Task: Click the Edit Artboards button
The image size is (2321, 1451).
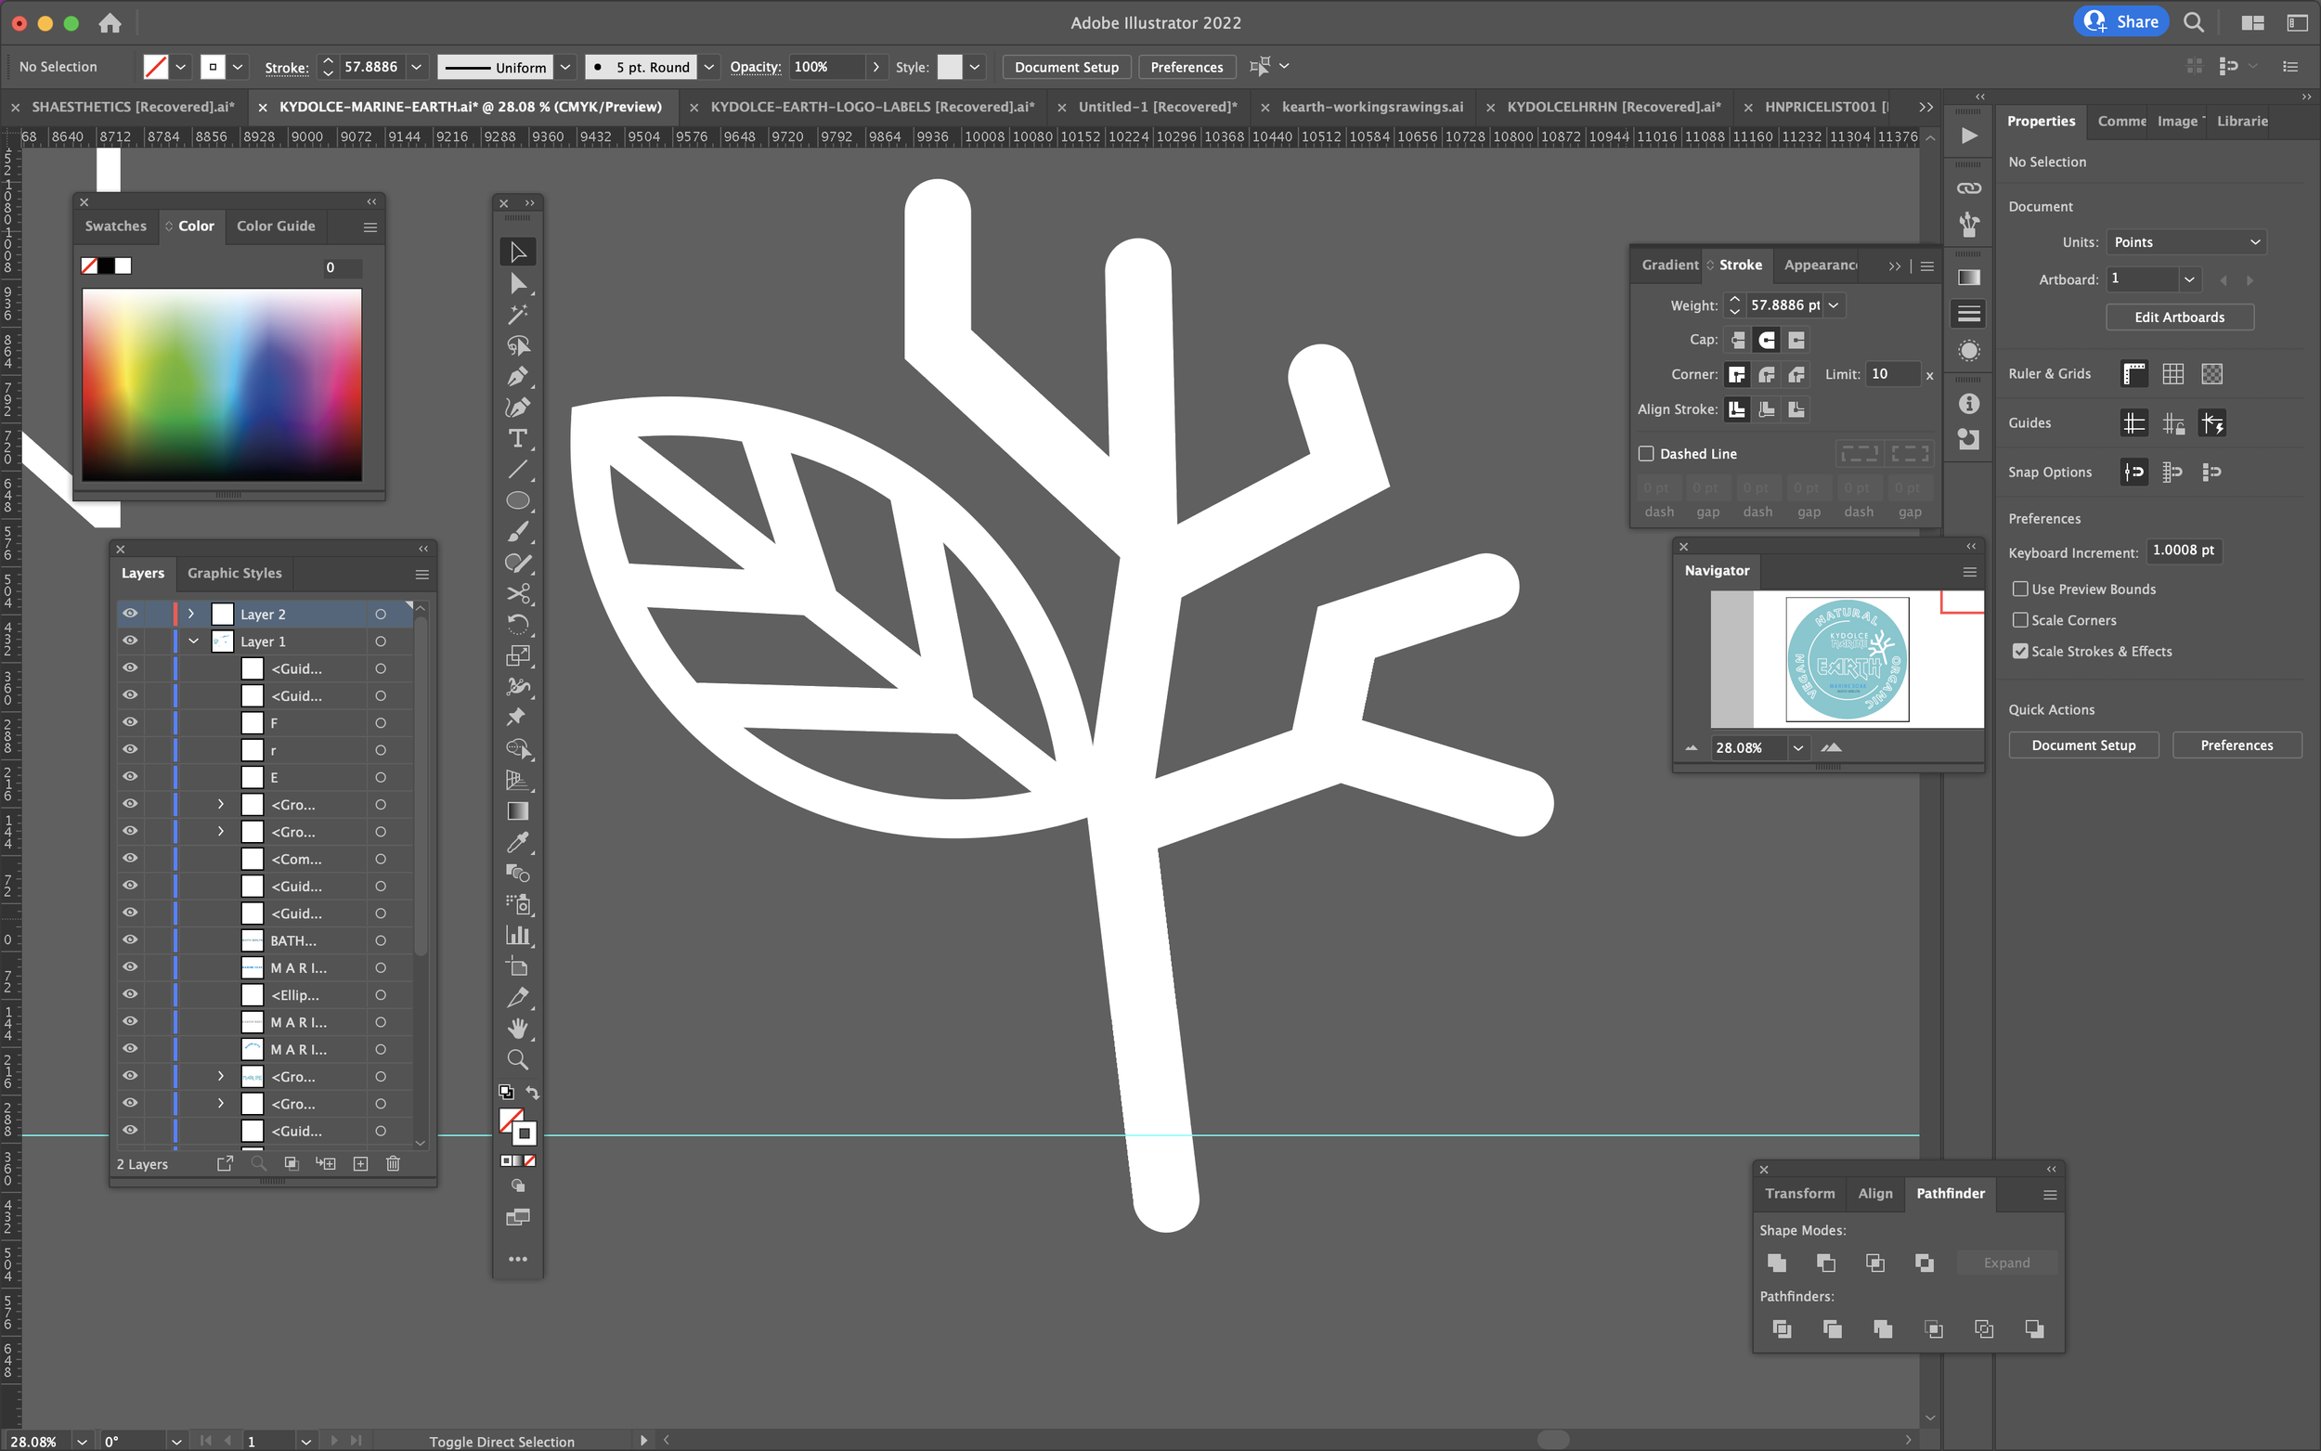Action: click(2179, 317)
